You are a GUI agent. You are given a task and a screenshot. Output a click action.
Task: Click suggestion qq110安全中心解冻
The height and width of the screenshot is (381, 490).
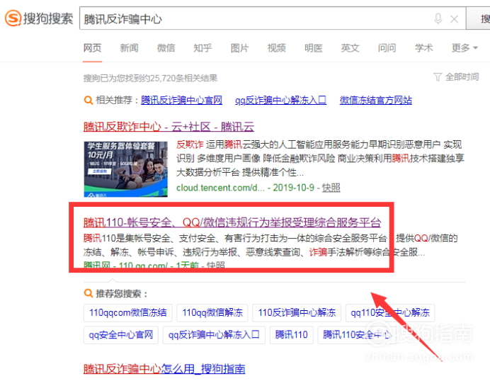(390, 312)
